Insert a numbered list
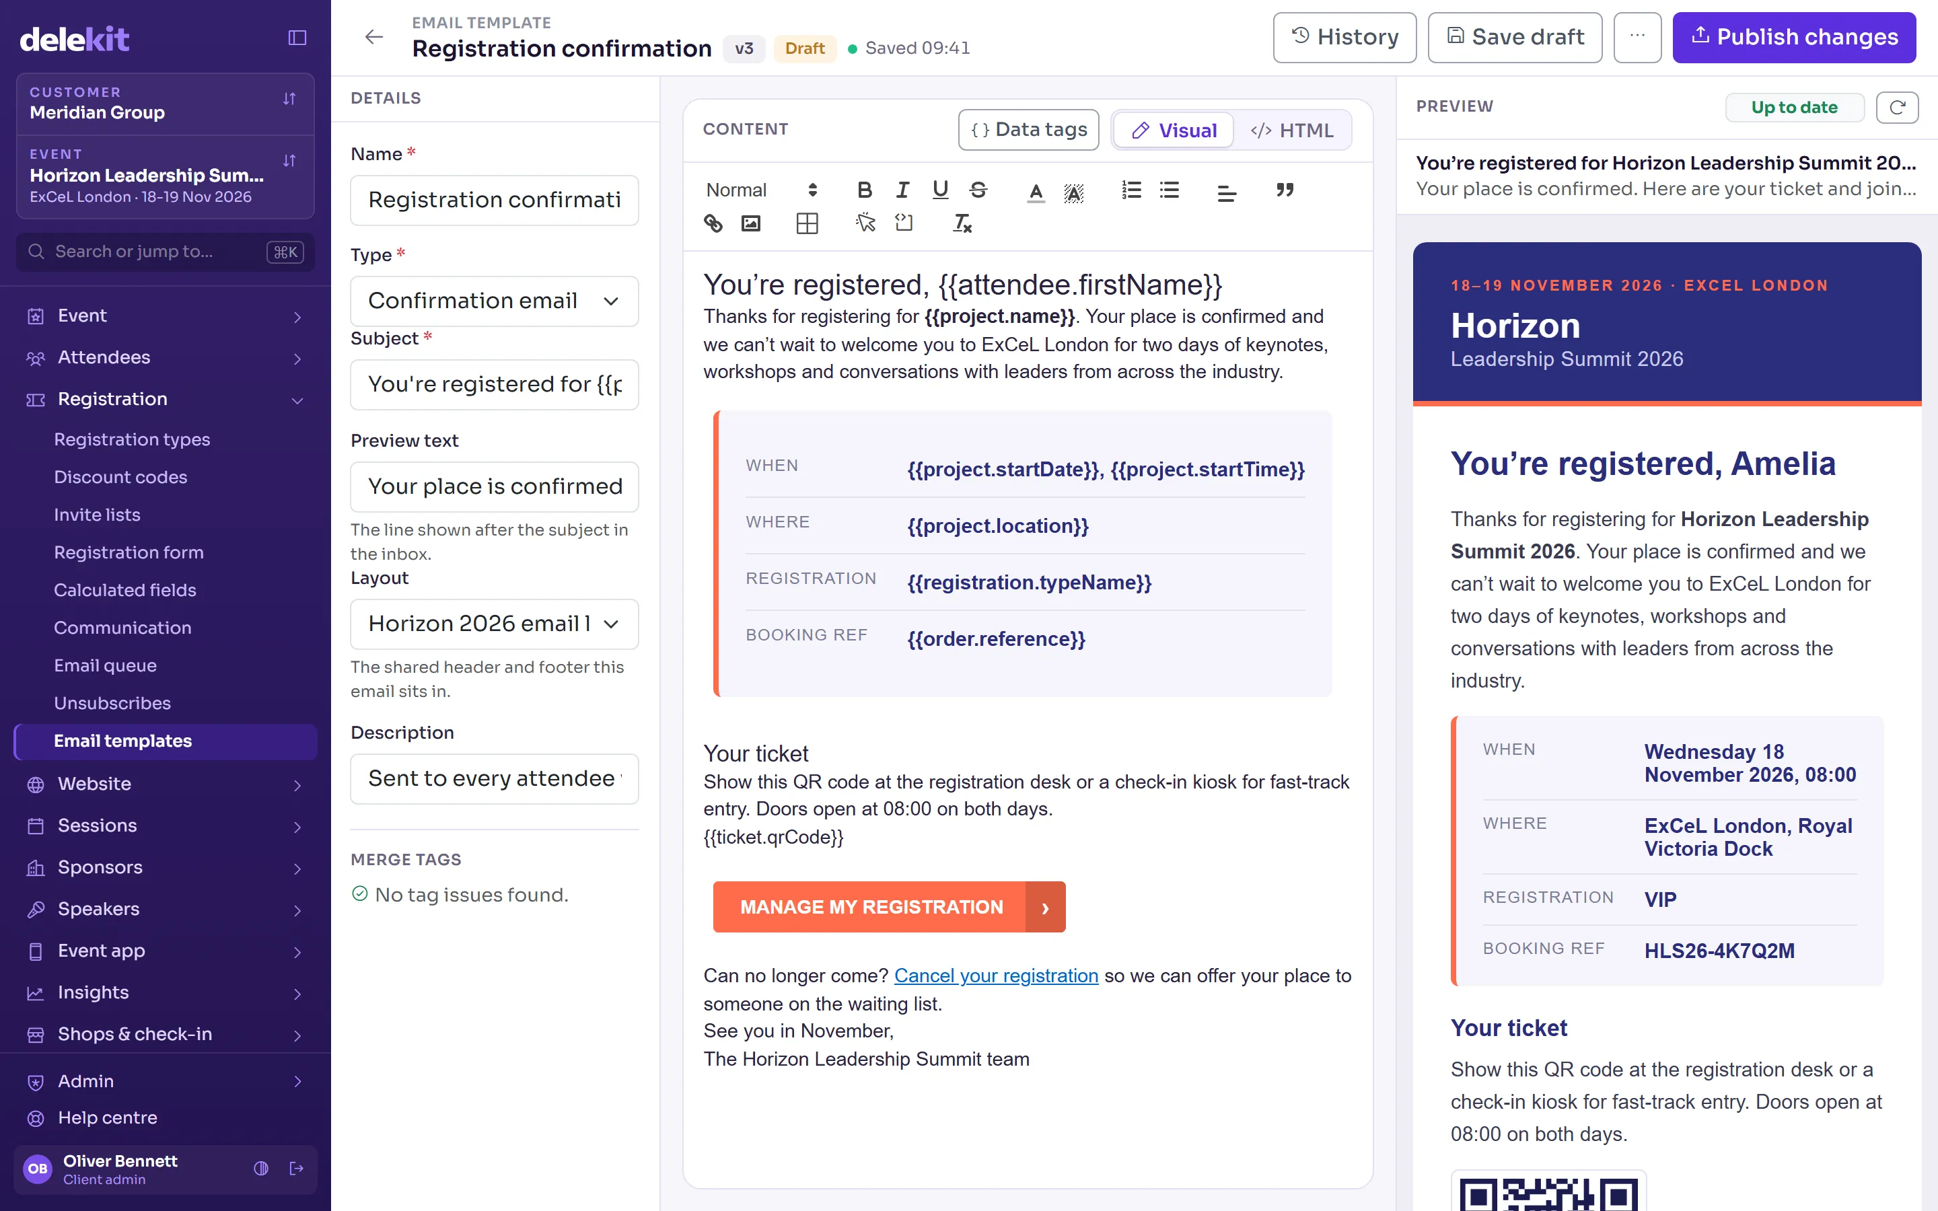The image size is (1938, 1211). tap(1130, 190)
